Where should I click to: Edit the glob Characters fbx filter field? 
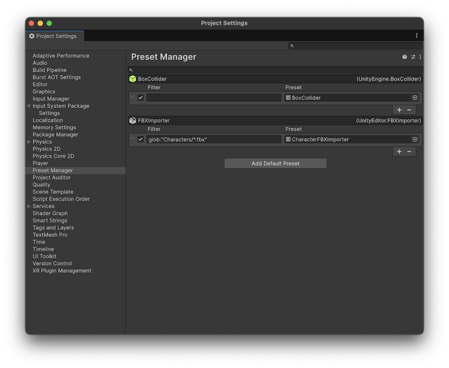pyautogui.click(x=213, y=139)
